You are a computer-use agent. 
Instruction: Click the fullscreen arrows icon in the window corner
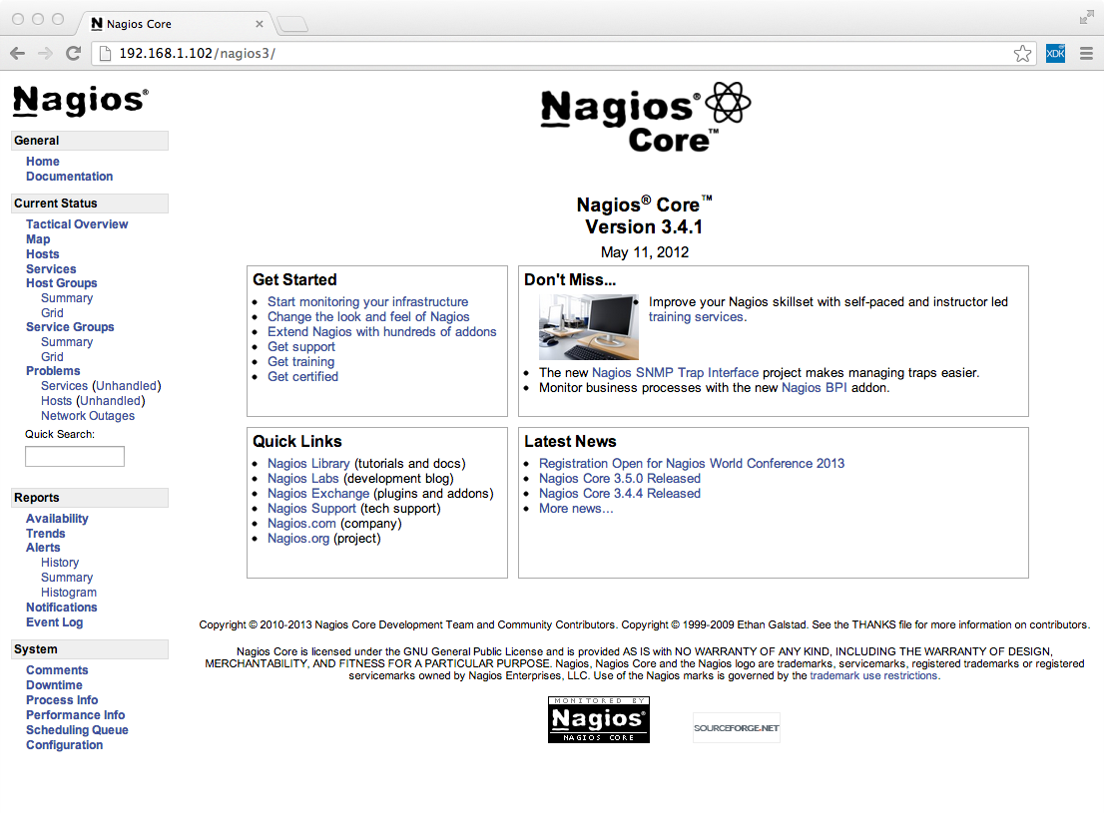click(x=1086, y=18)
